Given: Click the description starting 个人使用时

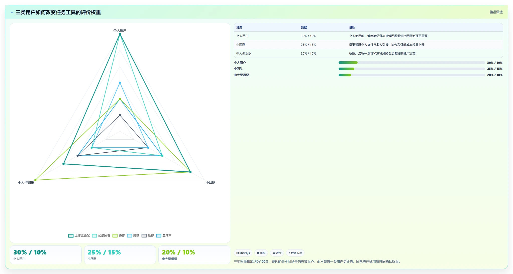Looking at the screenshot, I should point(388,36).
